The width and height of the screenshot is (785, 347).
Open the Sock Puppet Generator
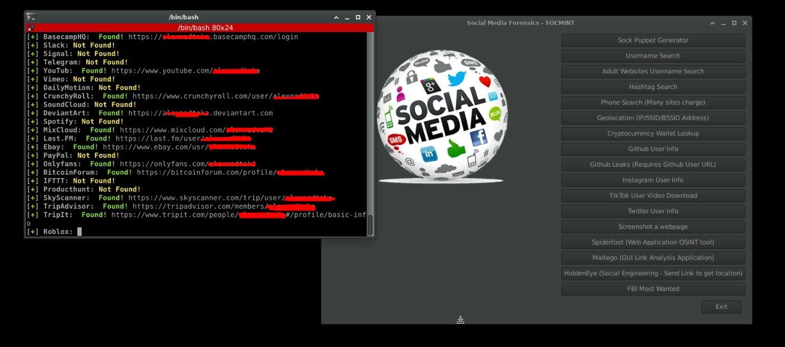point(652,40)
